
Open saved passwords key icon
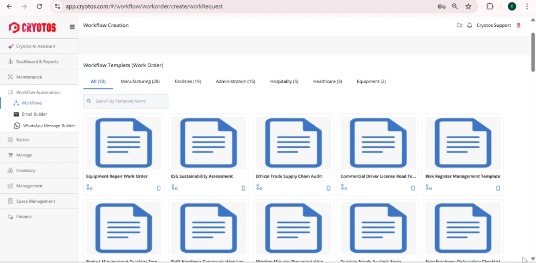pos(442,6)
